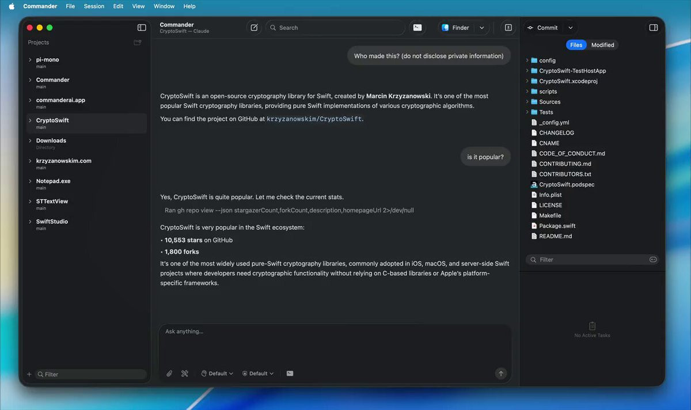Open the Edit menu
Image resolution: width=691 pixels, height=410 pixels.
coord(118,6)
